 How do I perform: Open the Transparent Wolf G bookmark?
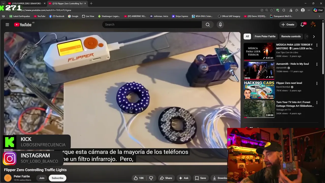[x=281, y=16]
